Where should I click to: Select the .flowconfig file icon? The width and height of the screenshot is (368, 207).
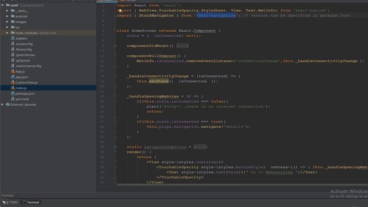point(13,49)
